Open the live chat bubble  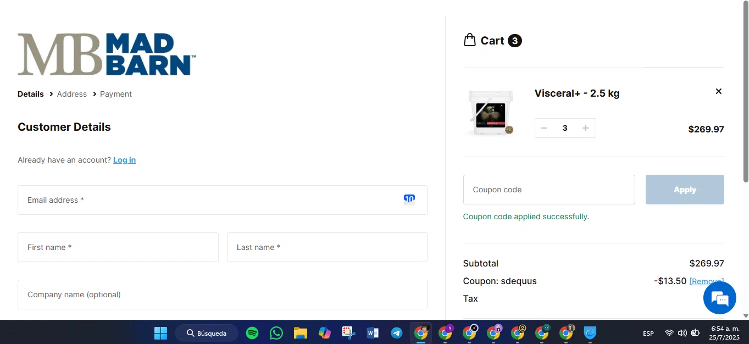tap(719, 298)
